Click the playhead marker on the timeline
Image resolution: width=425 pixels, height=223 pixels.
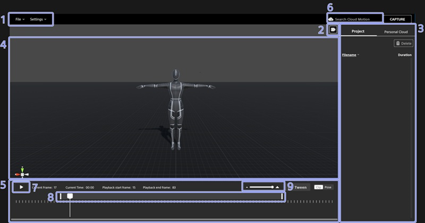[x=70, y=196]
